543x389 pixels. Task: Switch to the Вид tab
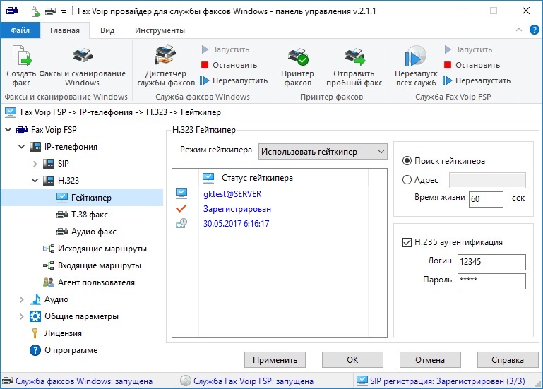107,30
